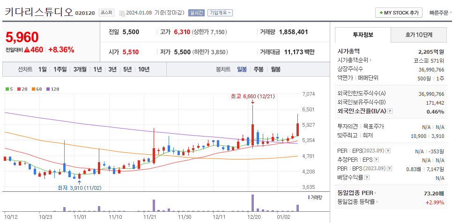The height and width of the screenshot is (223, 459).
Task: Click help icon beside 배당수익률
Action: point(367,178)
